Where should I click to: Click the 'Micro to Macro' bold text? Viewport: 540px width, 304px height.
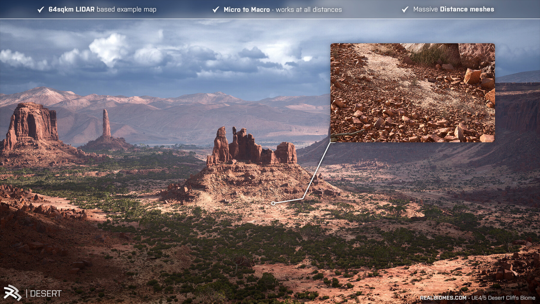click(x=246, y=10)
